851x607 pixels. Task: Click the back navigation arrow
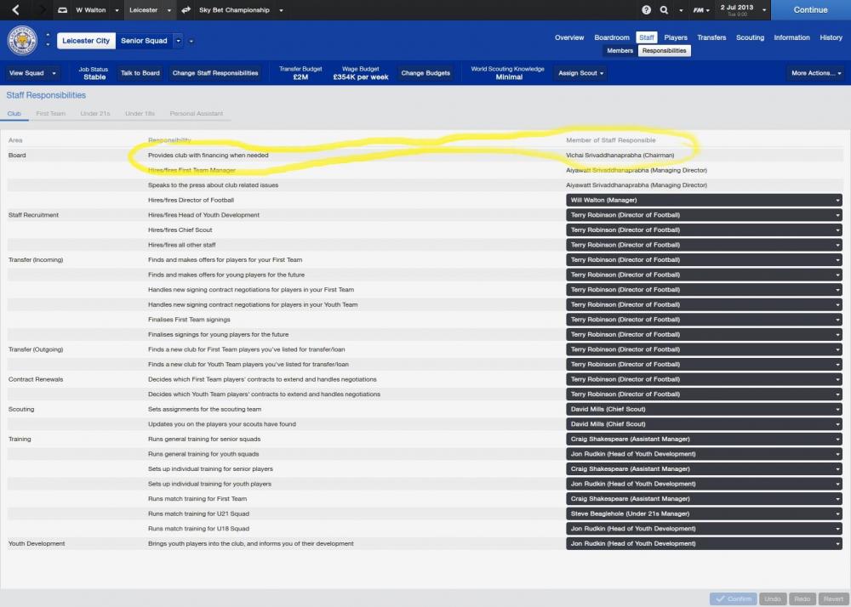point(15,10)
